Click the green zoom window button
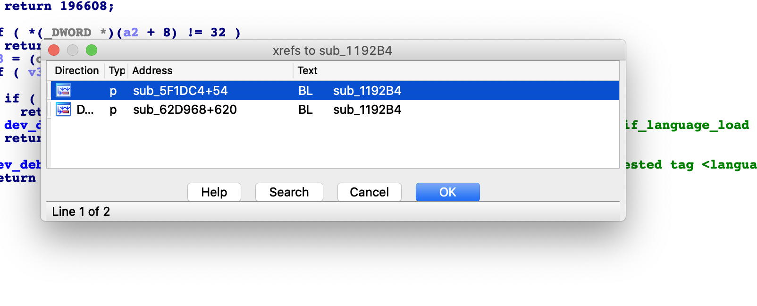The width and height of the screenshot is (757, 306). pyautogui.click(x=92, y=50)
